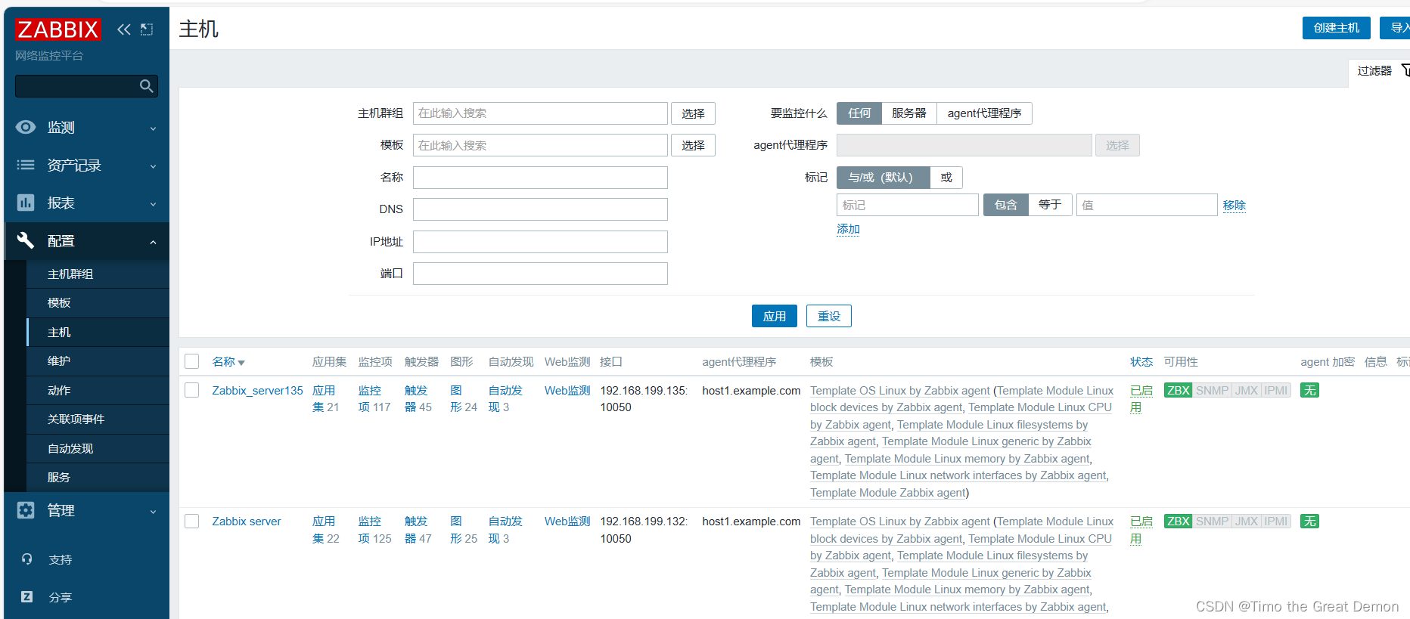Click the list icon for Inventory
The width and height of the screenshot is (1410, 619).
coord(26,165)
